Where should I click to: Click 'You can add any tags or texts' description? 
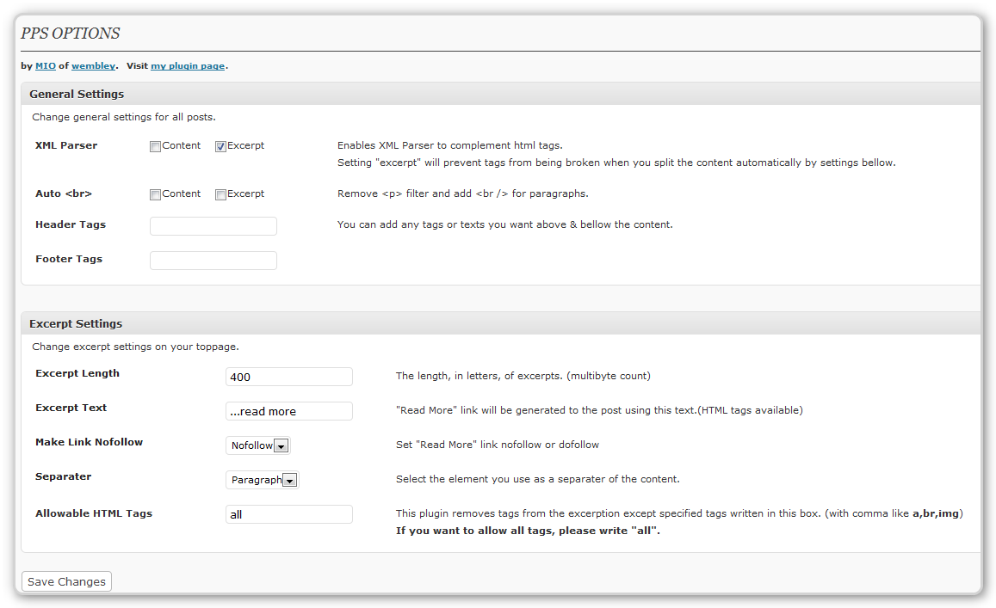(505, 224)
